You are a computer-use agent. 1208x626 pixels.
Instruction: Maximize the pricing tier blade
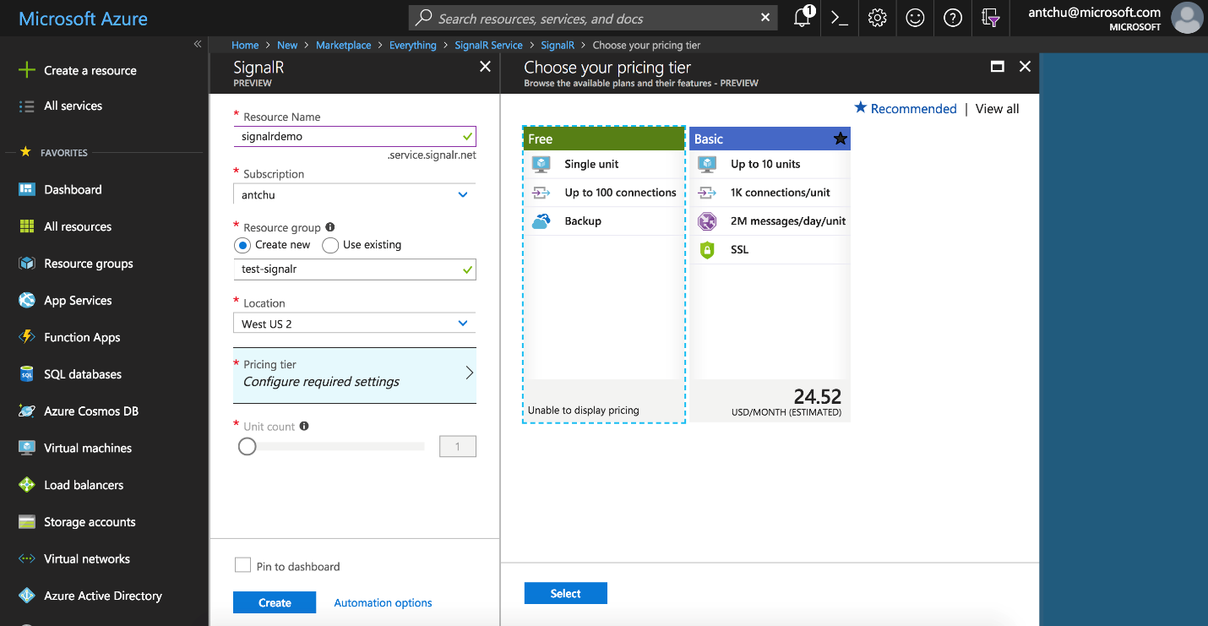[998, 67]
